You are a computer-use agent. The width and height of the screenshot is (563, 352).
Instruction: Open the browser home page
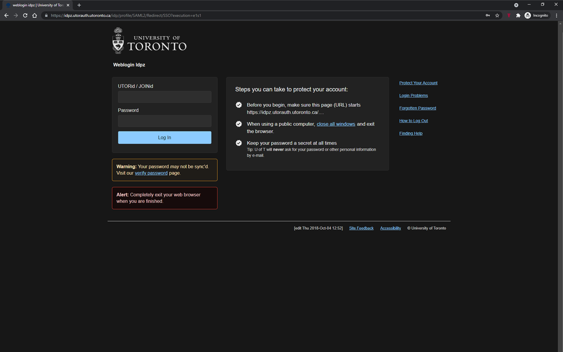(x=34, y=15)
